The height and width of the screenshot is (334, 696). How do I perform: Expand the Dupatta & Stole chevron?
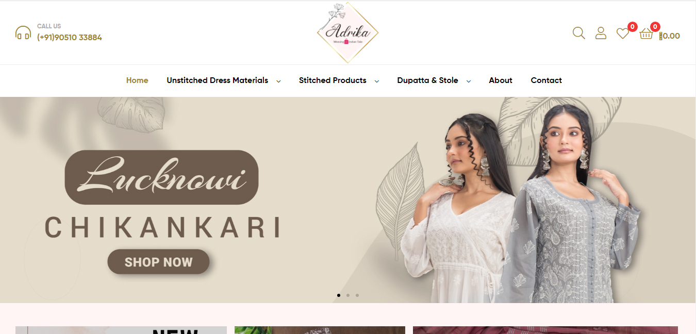[469, 81]
